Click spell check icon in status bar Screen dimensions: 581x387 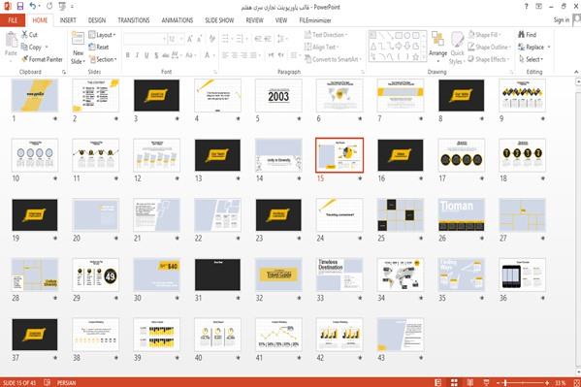48,382
